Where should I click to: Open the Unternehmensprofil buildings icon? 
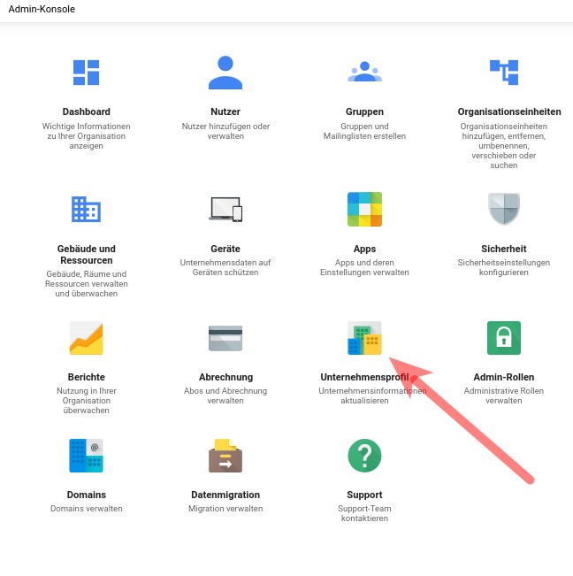tap(364, 338)
